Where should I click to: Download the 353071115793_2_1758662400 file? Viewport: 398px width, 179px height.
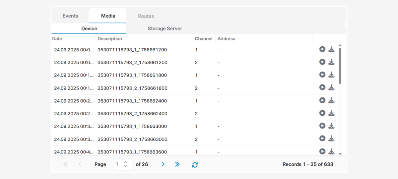(x=331, y=113)
